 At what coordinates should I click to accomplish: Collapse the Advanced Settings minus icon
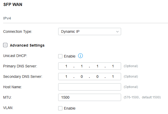[x=5, y=45]
